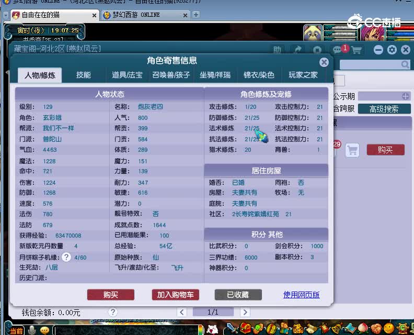This screenshot has height=335, width=414.
Task: Click the orange chat bubble icon
Action: pos(44,330)
